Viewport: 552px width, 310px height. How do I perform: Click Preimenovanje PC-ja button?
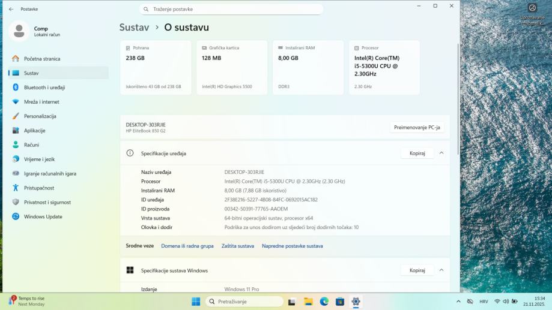tap(417, 128)
